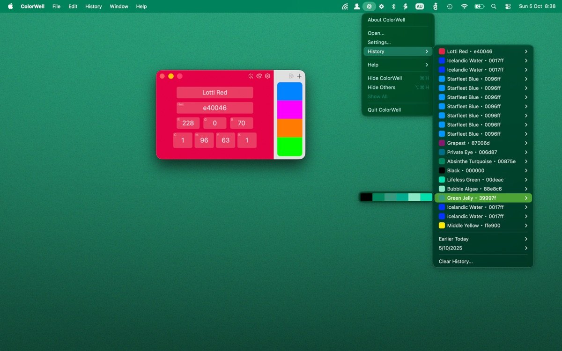The height and width of the screenshot is (351, 562).
Task: Choose Quit ColorWell from the menu
Action: point(384,110)
